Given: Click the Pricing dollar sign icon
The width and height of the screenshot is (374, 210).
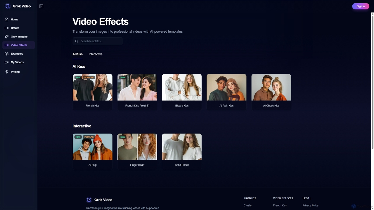Looking at the screenshot, I should [x=7, y=72].
